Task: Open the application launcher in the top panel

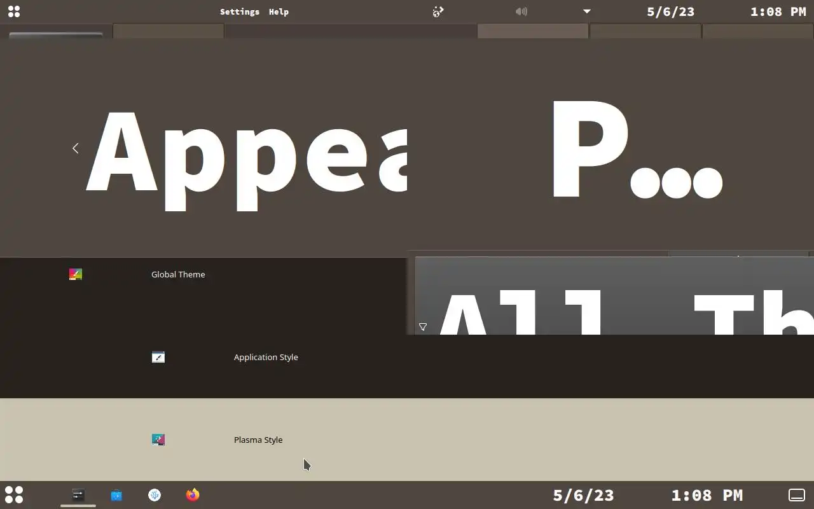Action: point(13,11)
